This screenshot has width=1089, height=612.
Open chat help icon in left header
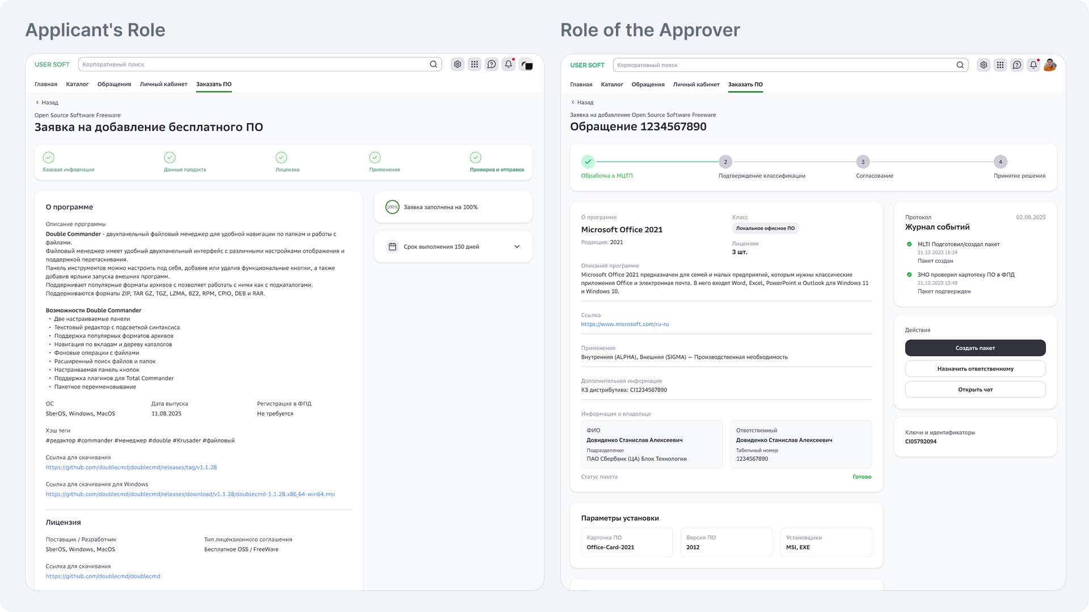coord(491,65)
